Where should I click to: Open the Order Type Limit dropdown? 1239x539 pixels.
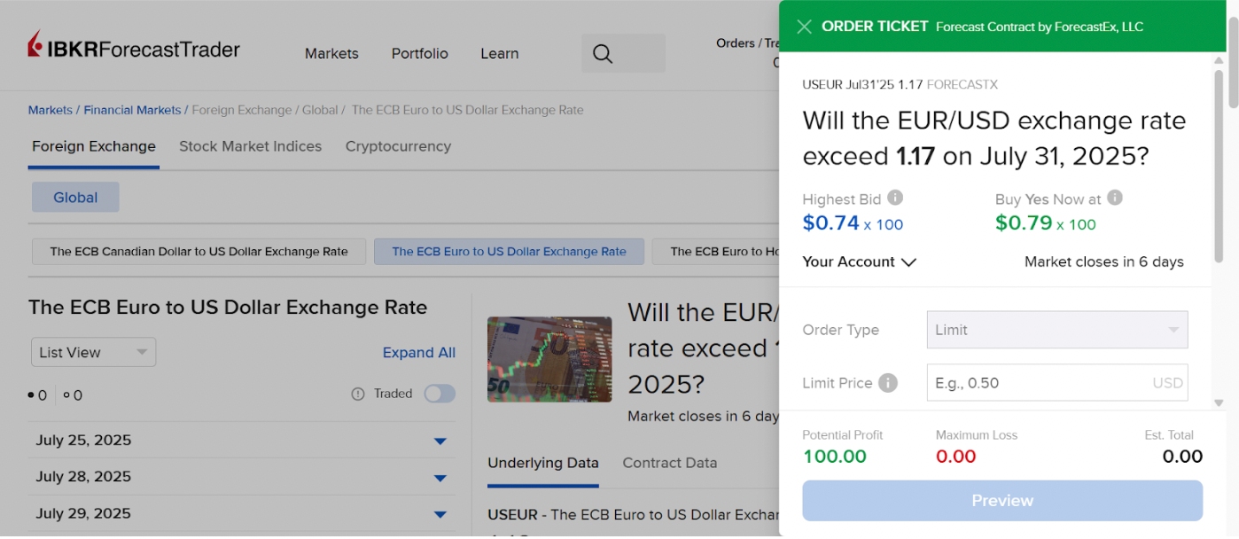click(x=1057, y=330)
